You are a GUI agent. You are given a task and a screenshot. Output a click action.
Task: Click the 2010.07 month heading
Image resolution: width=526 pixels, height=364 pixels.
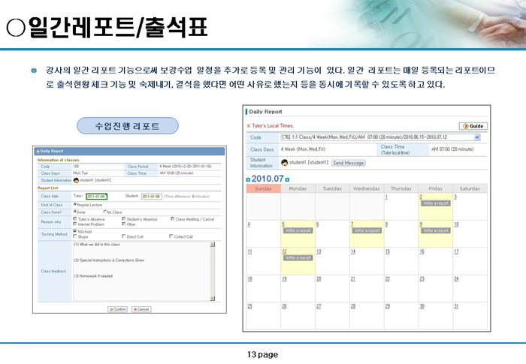click(x=268, y=179)
